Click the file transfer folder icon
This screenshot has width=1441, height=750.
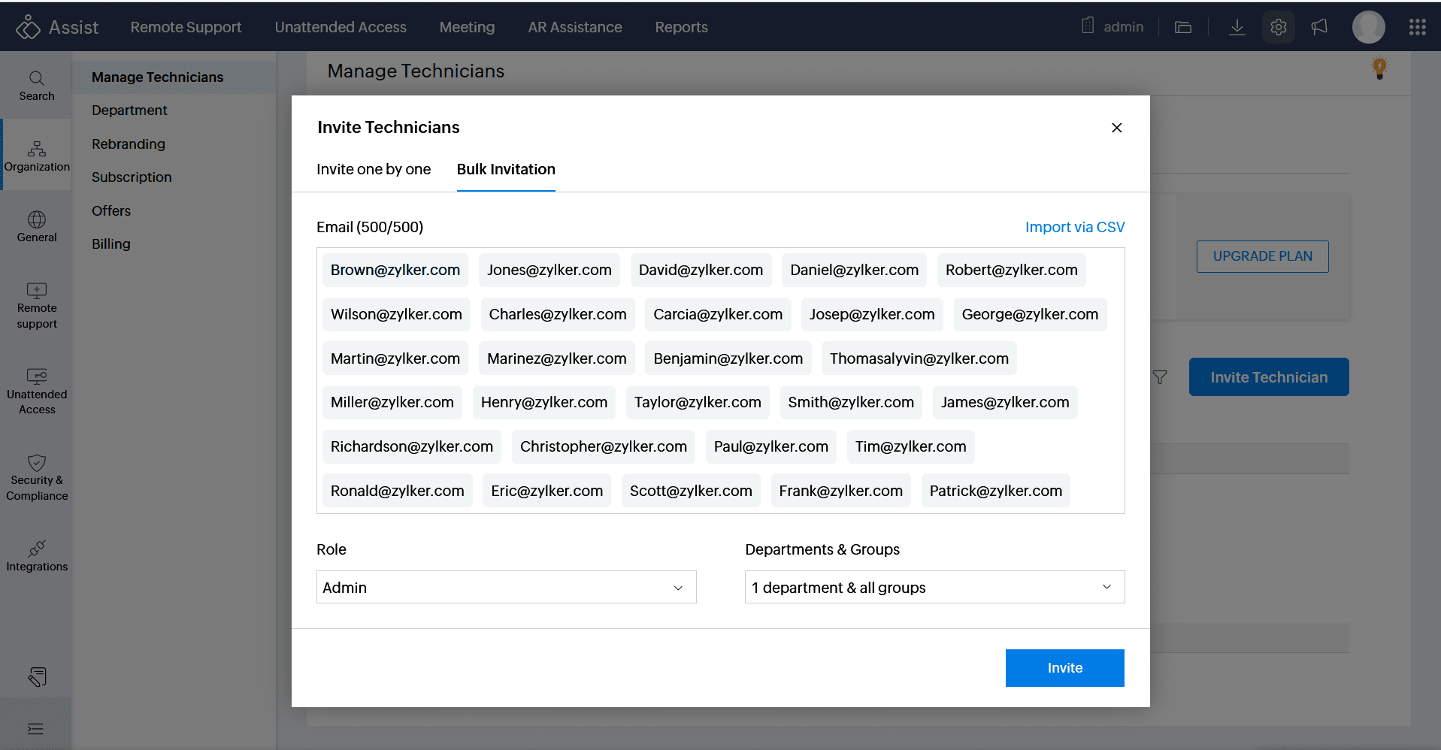(x=1183, y=28)
